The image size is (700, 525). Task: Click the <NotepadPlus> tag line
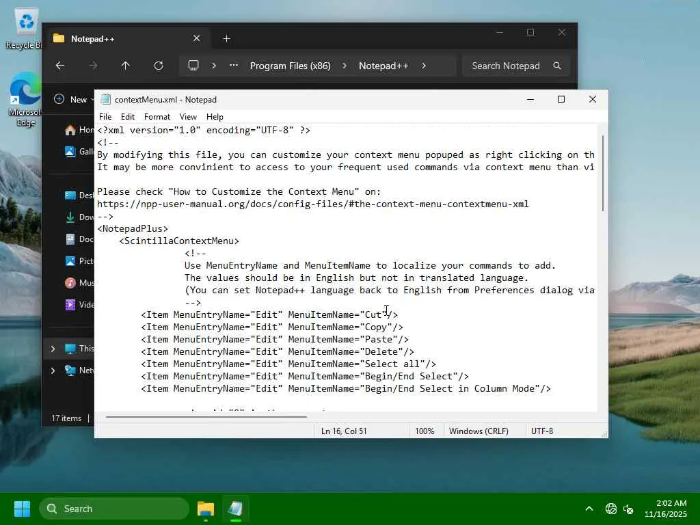[133, 228]
